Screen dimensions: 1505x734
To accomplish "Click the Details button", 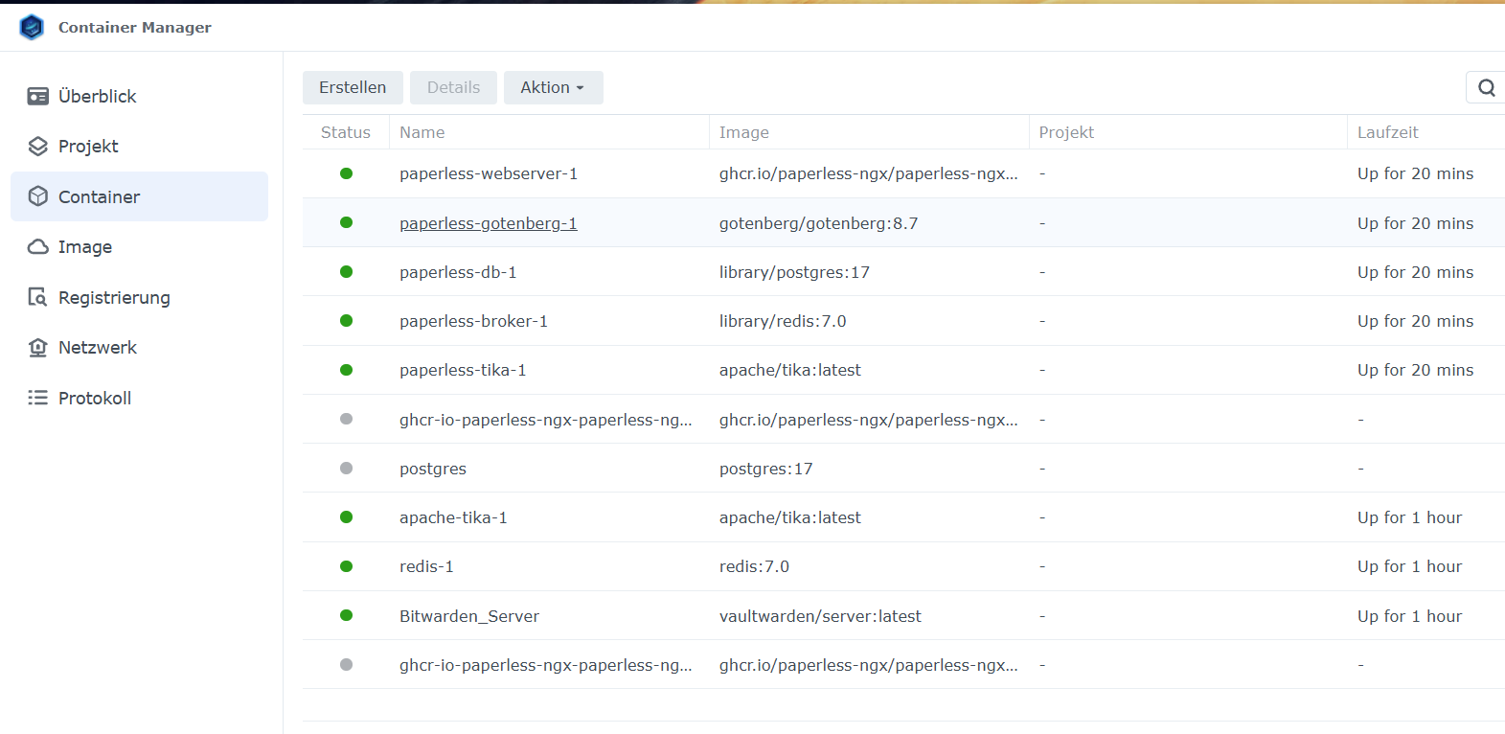I will point(453,87).
